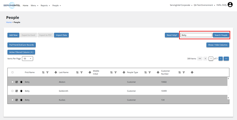Screen dimensions: 237x120
Task: Check the Betty Abston row checkbox
Action: 12,82
